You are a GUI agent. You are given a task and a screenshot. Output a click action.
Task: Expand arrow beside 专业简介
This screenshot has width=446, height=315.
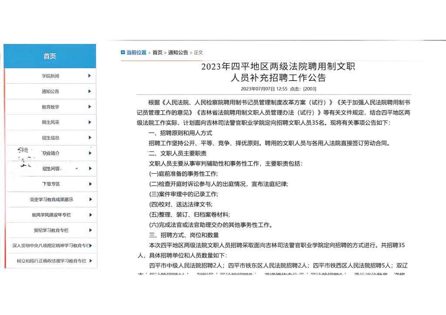click(x=90, y=153)
